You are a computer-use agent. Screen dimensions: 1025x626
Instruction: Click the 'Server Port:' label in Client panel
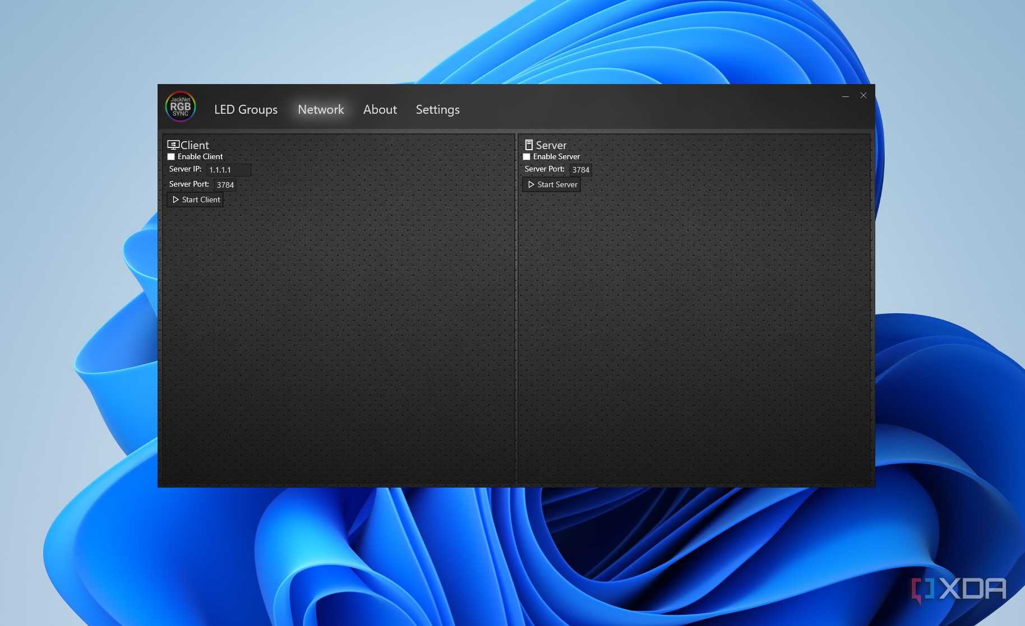(x=189, y=184)
